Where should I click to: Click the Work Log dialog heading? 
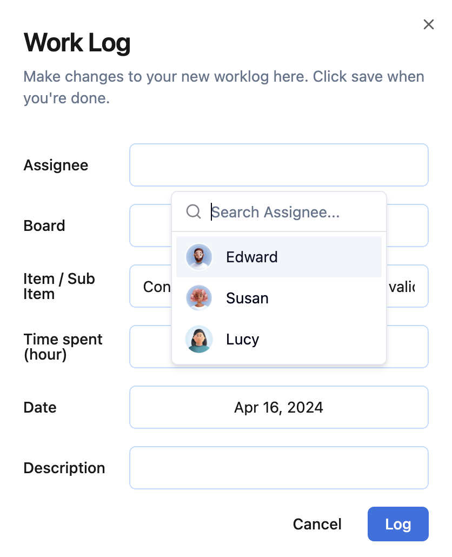(x=77, y=43)
